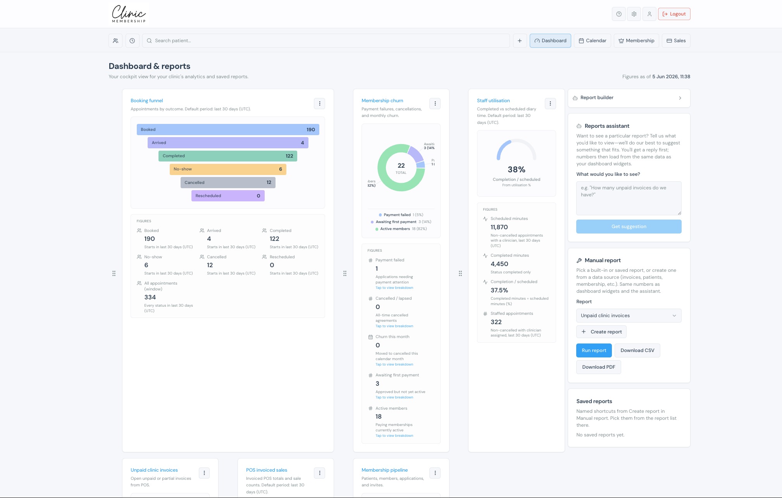782x498 pixels.
Task: Open POS invoiced sales options menu
Action: pos(320,473)
